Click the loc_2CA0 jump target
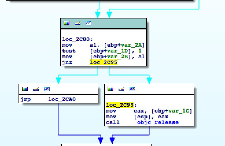This screenshot has width=225, height=146. click(x=62, y=100)
